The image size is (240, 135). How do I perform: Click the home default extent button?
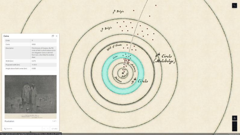235,118
